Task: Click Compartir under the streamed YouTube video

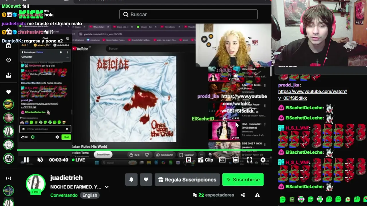Action: tap(164, 155)
